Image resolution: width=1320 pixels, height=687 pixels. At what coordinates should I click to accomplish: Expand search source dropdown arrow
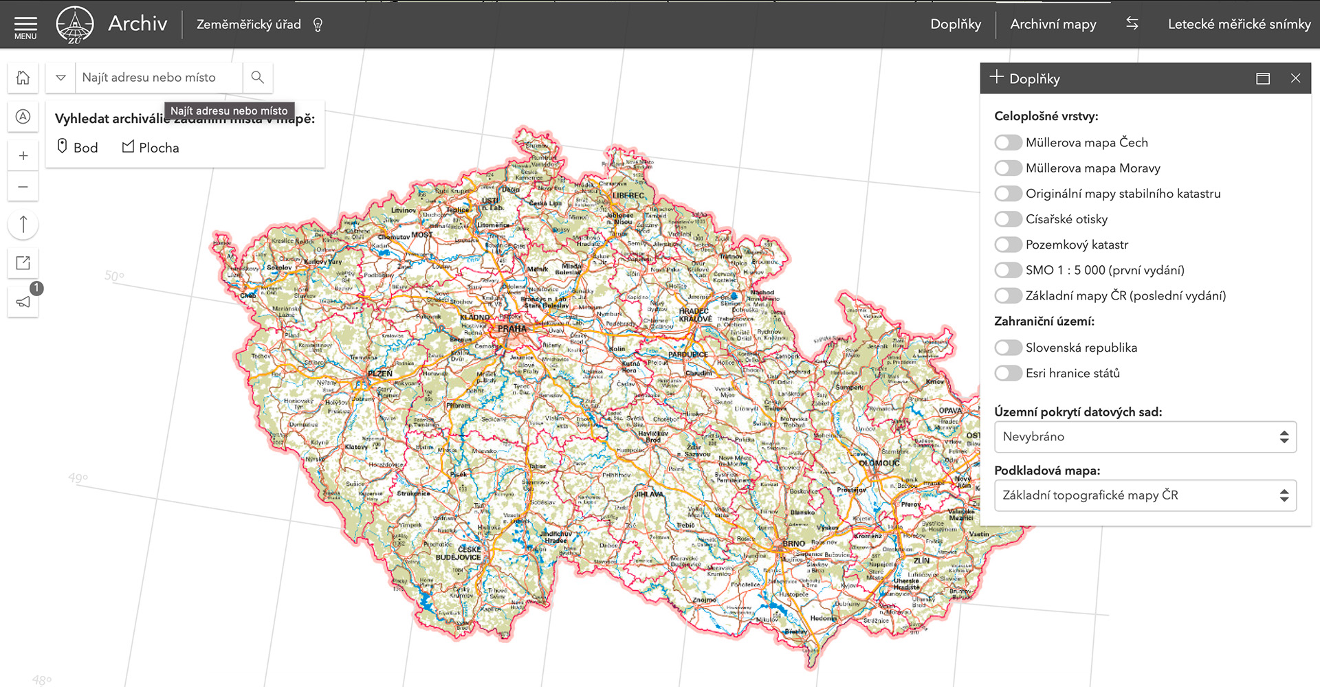[x=60, y=77]
